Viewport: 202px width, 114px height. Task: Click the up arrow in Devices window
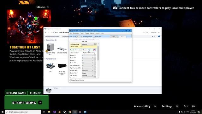tap(53, 33)
